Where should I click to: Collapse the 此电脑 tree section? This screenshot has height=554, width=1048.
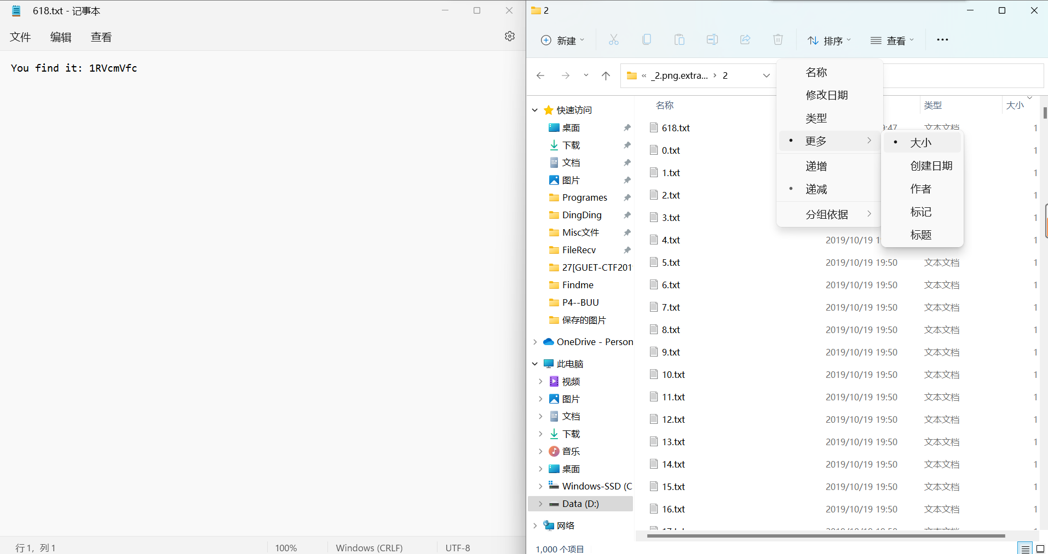click(x=535, y=364)
